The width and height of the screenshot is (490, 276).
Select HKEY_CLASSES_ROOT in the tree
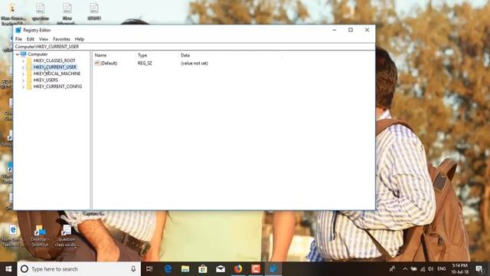[54, 61]
